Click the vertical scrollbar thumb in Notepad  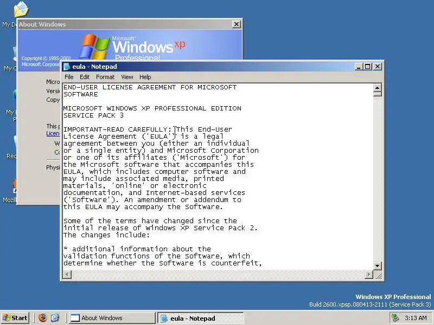[x=377, y=94]
